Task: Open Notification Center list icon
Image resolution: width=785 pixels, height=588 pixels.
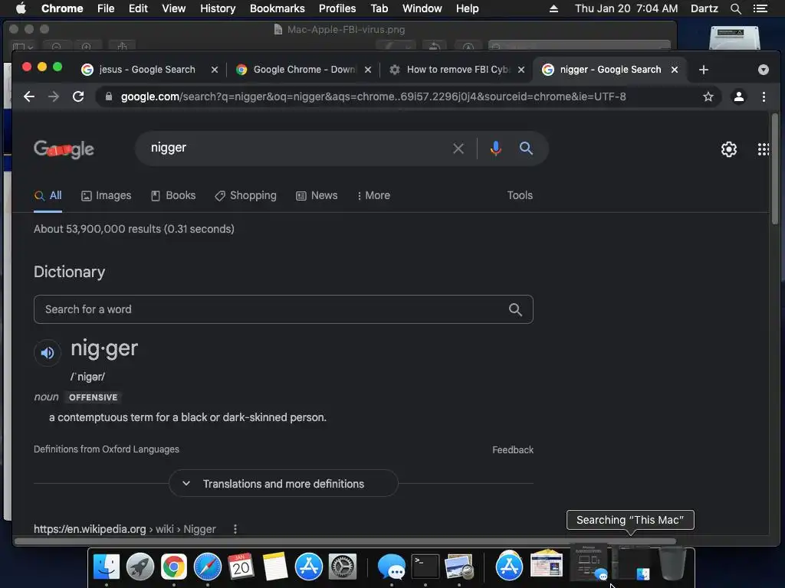Action: coord(760,8)
